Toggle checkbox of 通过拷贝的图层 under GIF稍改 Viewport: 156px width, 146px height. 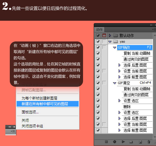coord(98,59)
